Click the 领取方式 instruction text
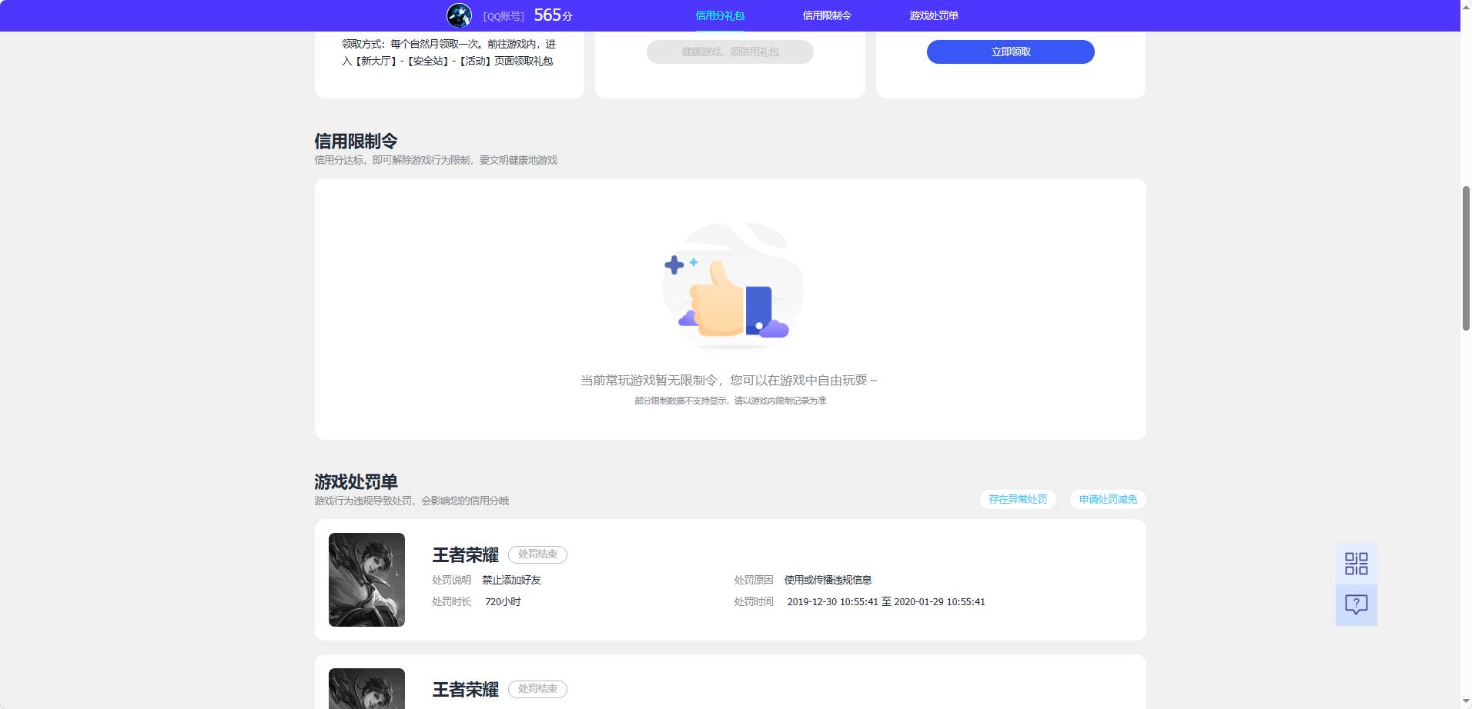 [449, 52]
